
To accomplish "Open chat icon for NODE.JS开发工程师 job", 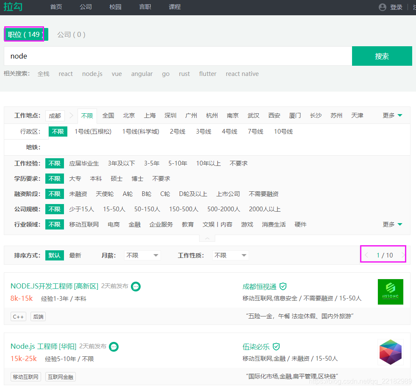I will coord(136,286).
